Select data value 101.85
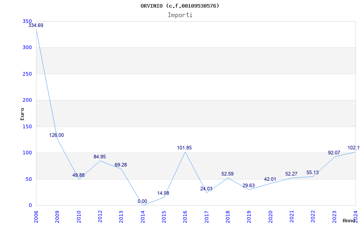The image size is (360, 225). 184,148
